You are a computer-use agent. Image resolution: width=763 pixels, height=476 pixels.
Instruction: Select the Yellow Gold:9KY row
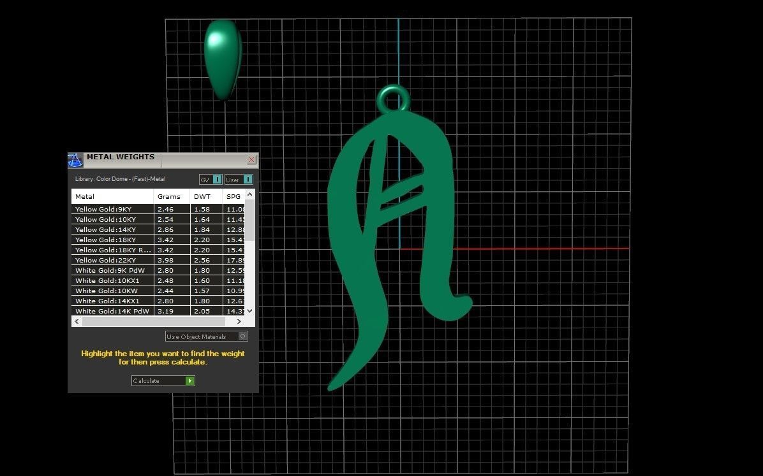pyautogui.click(x=158, y=209)
